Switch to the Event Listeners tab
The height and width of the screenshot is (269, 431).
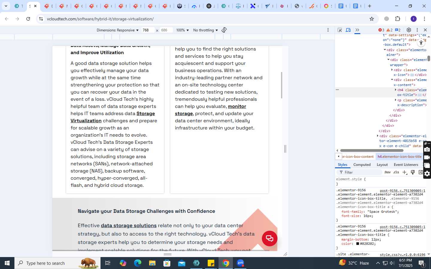[406, 165]
